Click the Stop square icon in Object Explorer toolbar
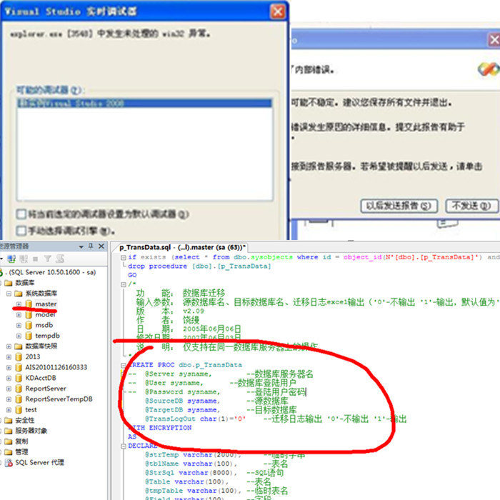 coord(36,259)
